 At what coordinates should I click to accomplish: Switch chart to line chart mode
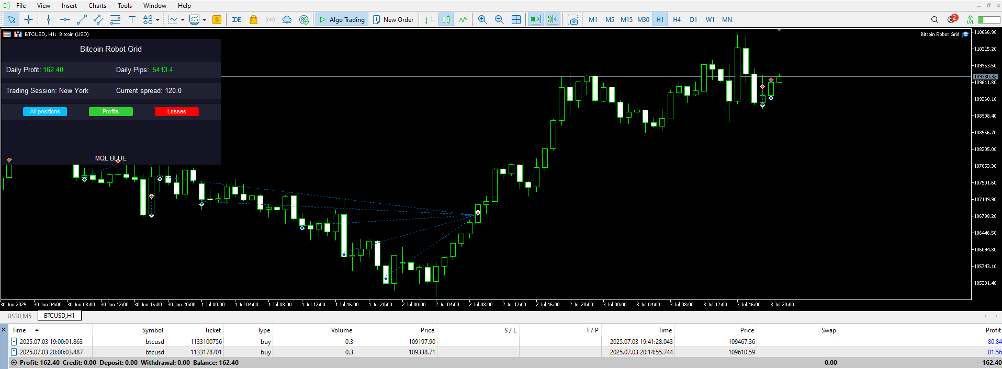tap(463, 20)
